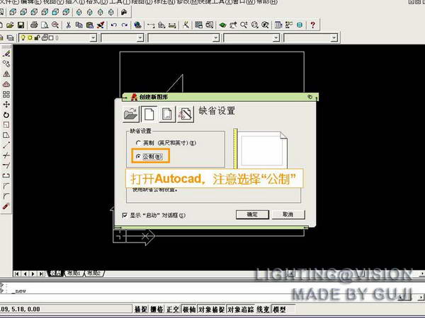Toggle the 显示"启动"对话框 checkbox

click(x=125, y=216)
